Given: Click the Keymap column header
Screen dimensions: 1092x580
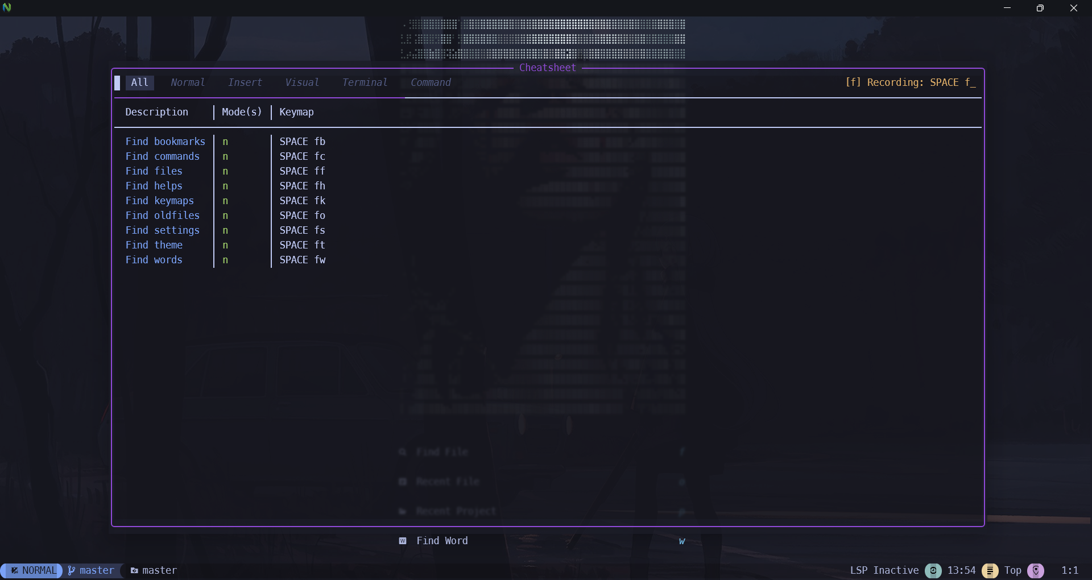Looking at the screenshot, I should point(296,112).
